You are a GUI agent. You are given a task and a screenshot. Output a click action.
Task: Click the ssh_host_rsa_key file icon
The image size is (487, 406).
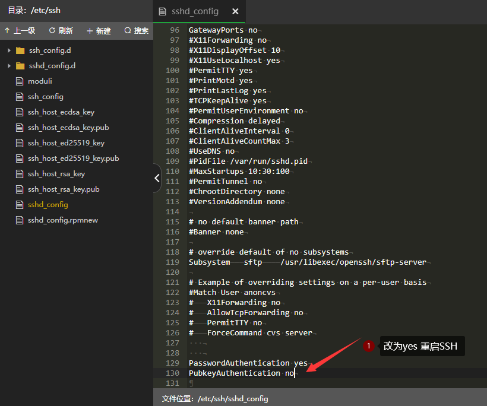(x=20, y=174)
